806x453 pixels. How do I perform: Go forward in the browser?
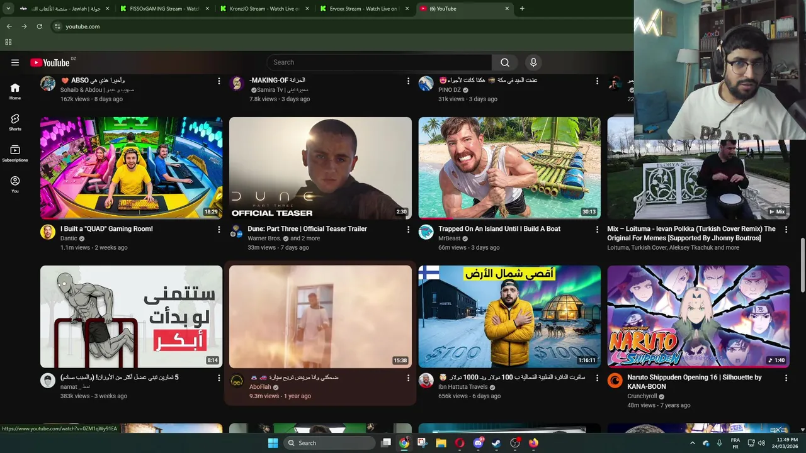pyautogui.click(x=24, y=26)
